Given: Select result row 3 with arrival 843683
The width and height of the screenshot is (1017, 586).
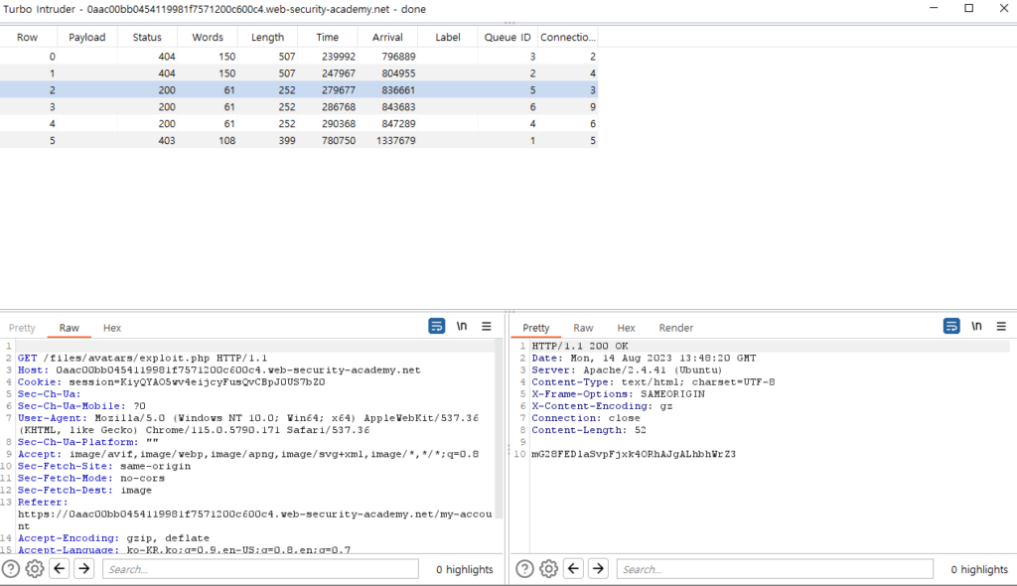Looking at the screenshot, I should pyautogui.click(x=298, y=107).
